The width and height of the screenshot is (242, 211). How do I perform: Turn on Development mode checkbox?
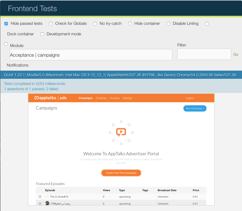[42, 34]
